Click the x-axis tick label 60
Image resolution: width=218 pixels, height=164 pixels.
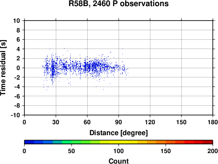click(87, 122)
